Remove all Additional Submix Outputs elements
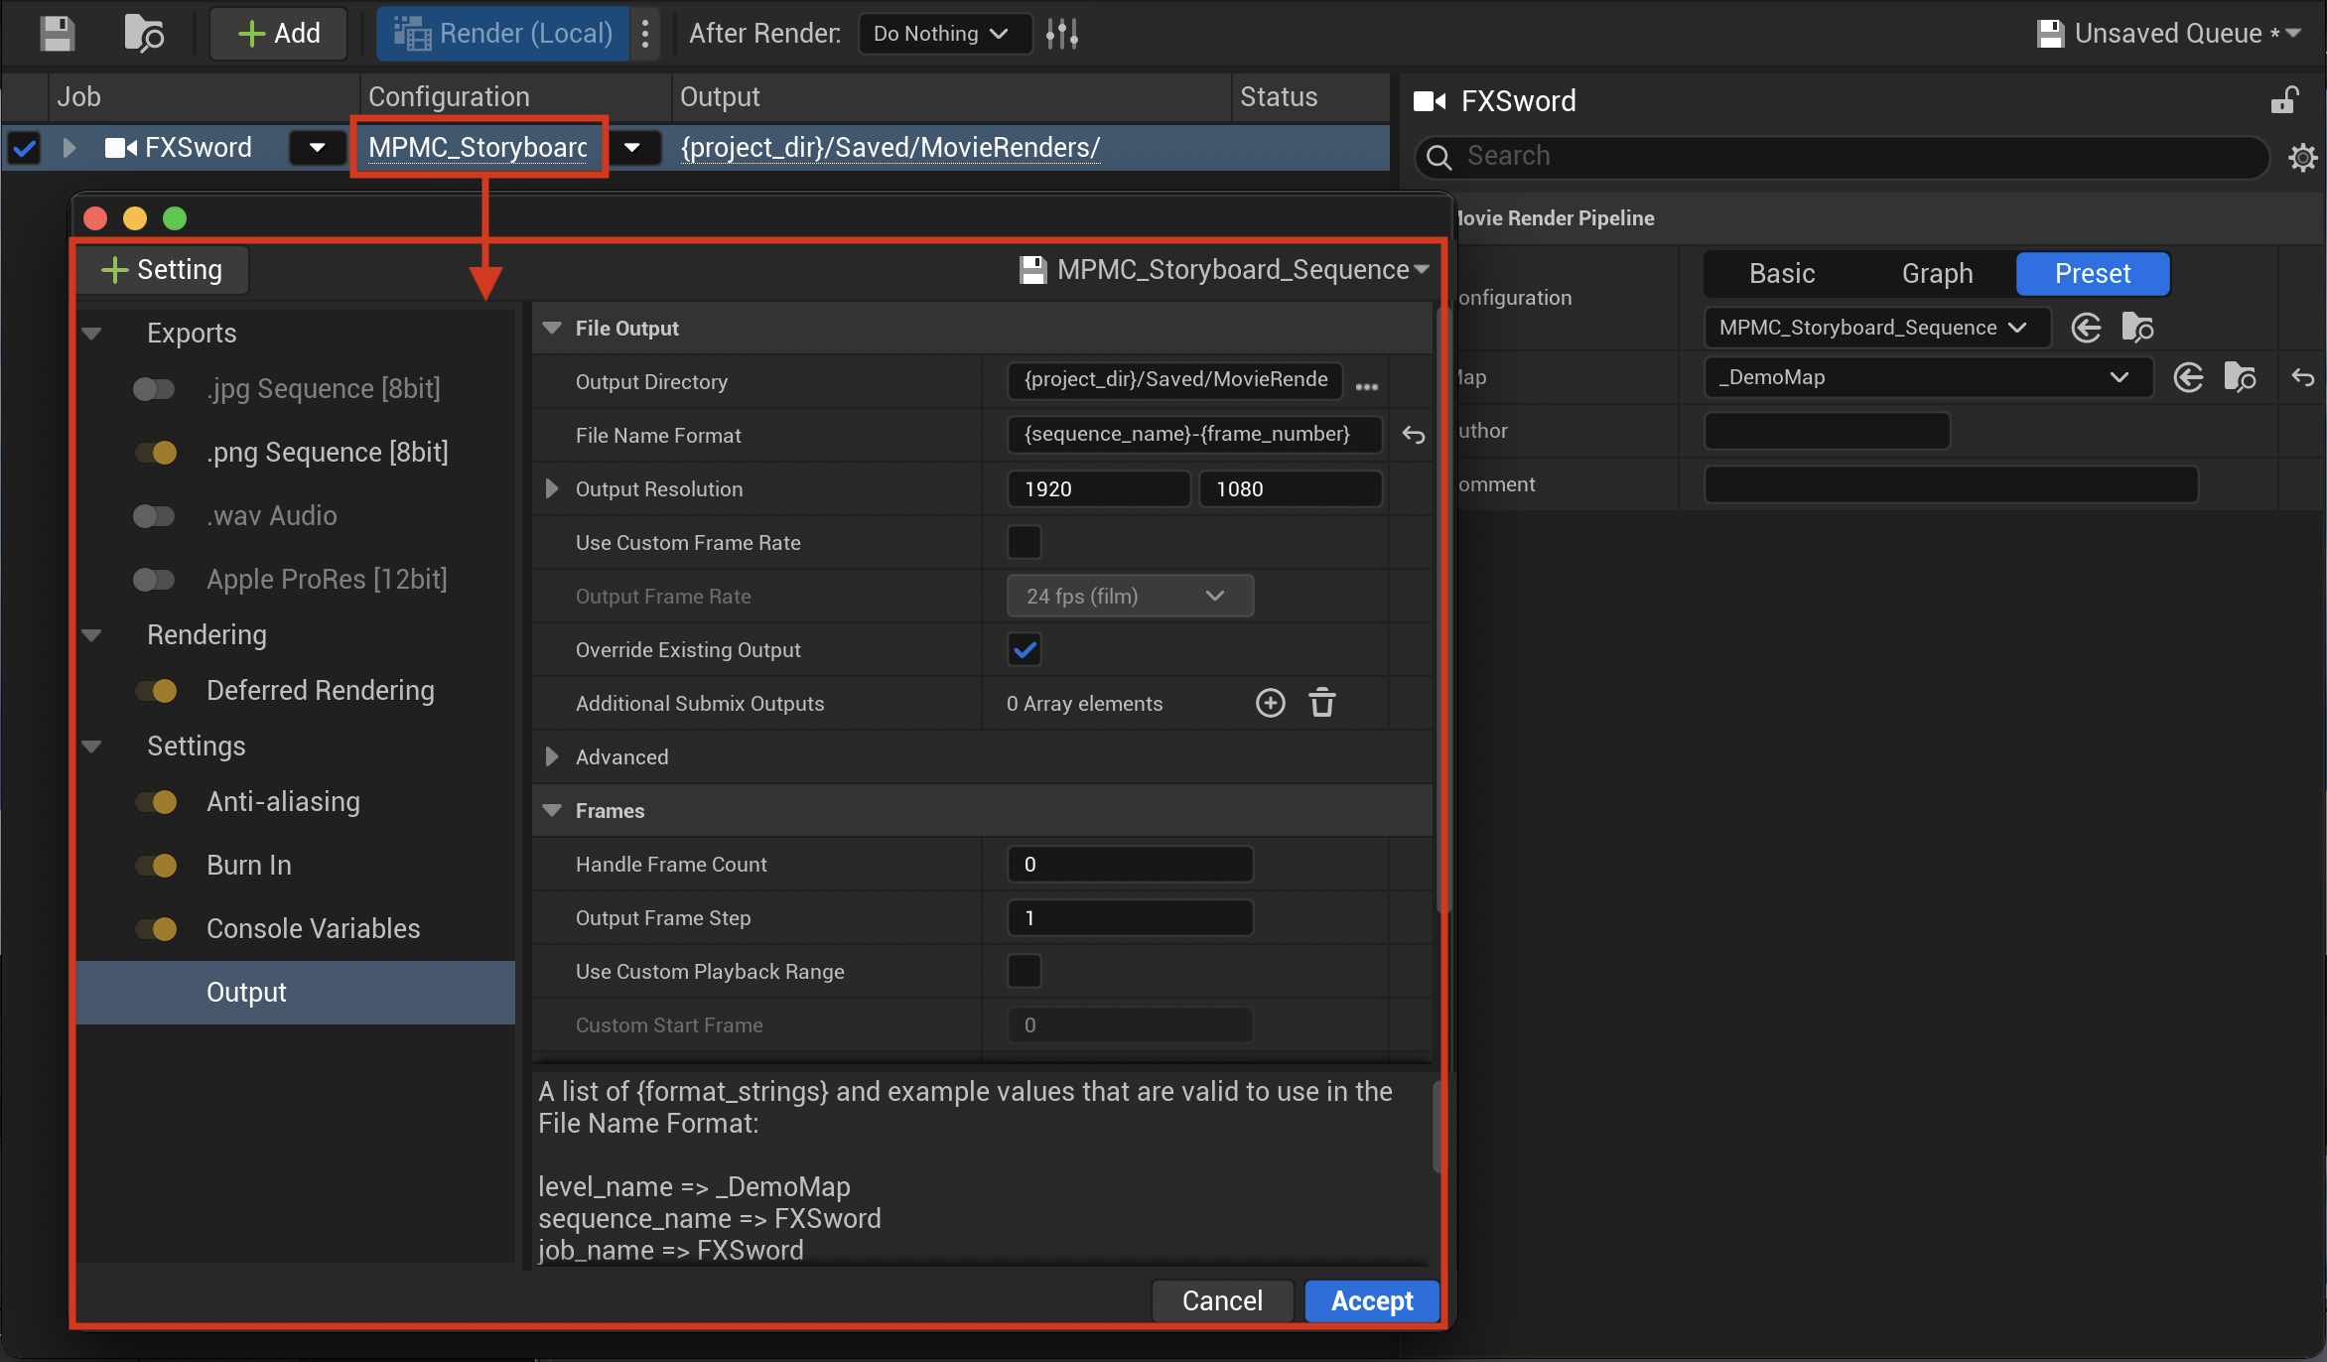Viewport: 2327px width, 1362px height. coord(1322,703)
